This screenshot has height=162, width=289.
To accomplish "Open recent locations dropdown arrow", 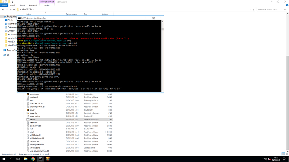I will [x=11, y=10].
